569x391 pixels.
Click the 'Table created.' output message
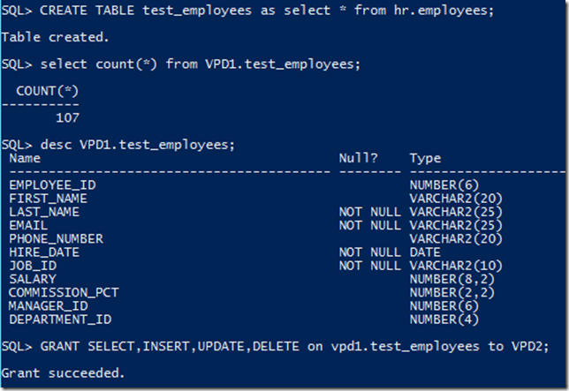tap(55, 37)
